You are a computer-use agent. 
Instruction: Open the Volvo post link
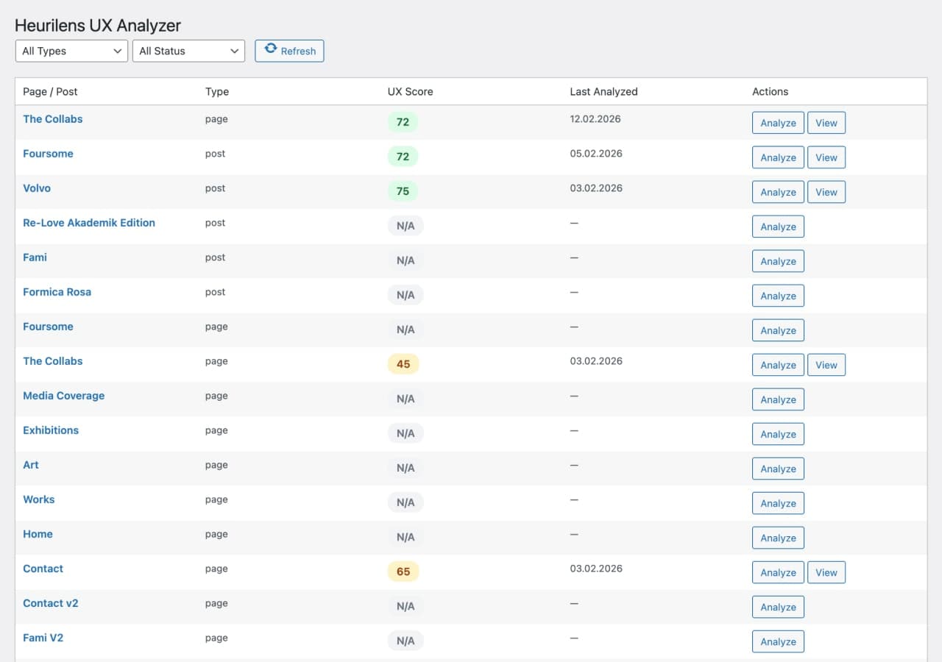tap(36, 188)
